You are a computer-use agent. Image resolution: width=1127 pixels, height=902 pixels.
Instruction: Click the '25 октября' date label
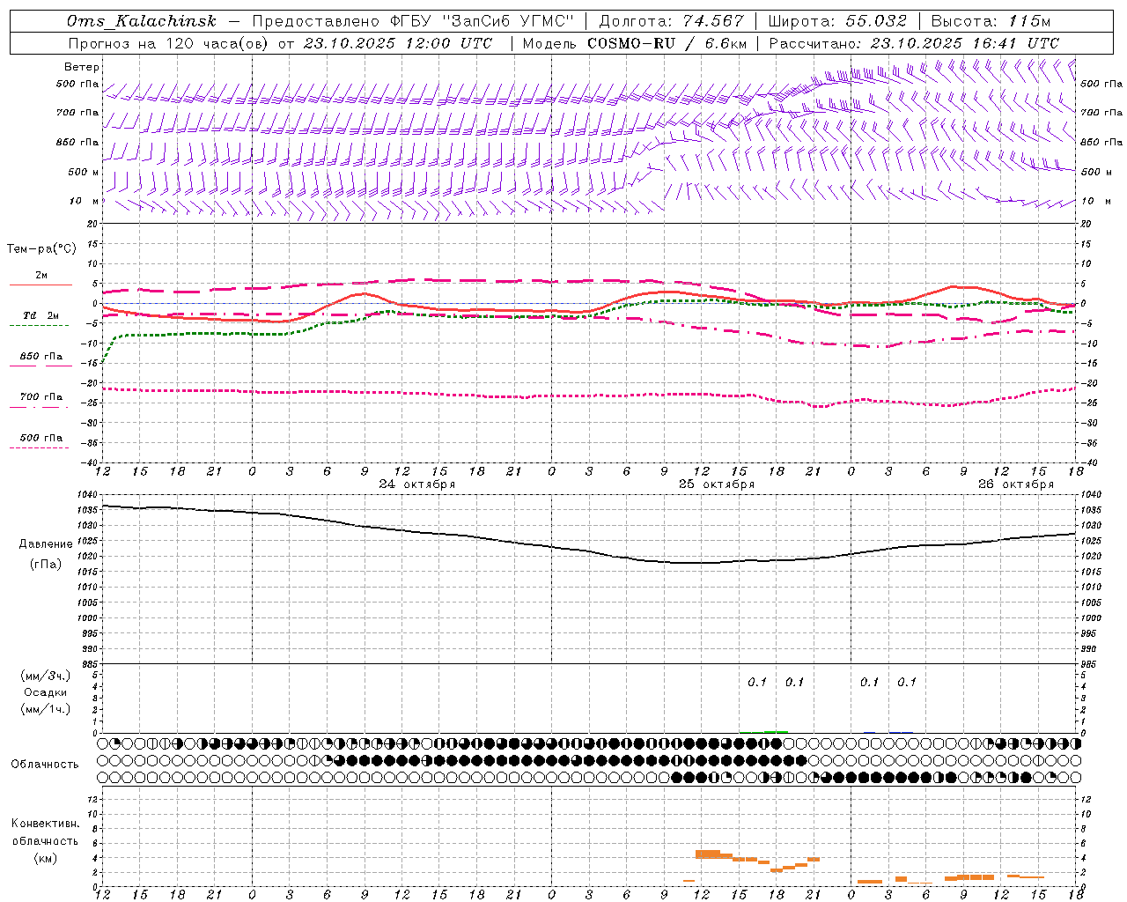coord(717,484)
